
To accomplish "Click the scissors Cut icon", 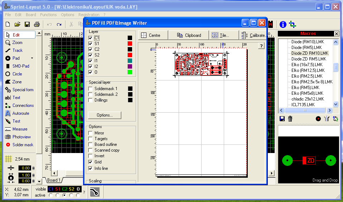I will [71, 24].
